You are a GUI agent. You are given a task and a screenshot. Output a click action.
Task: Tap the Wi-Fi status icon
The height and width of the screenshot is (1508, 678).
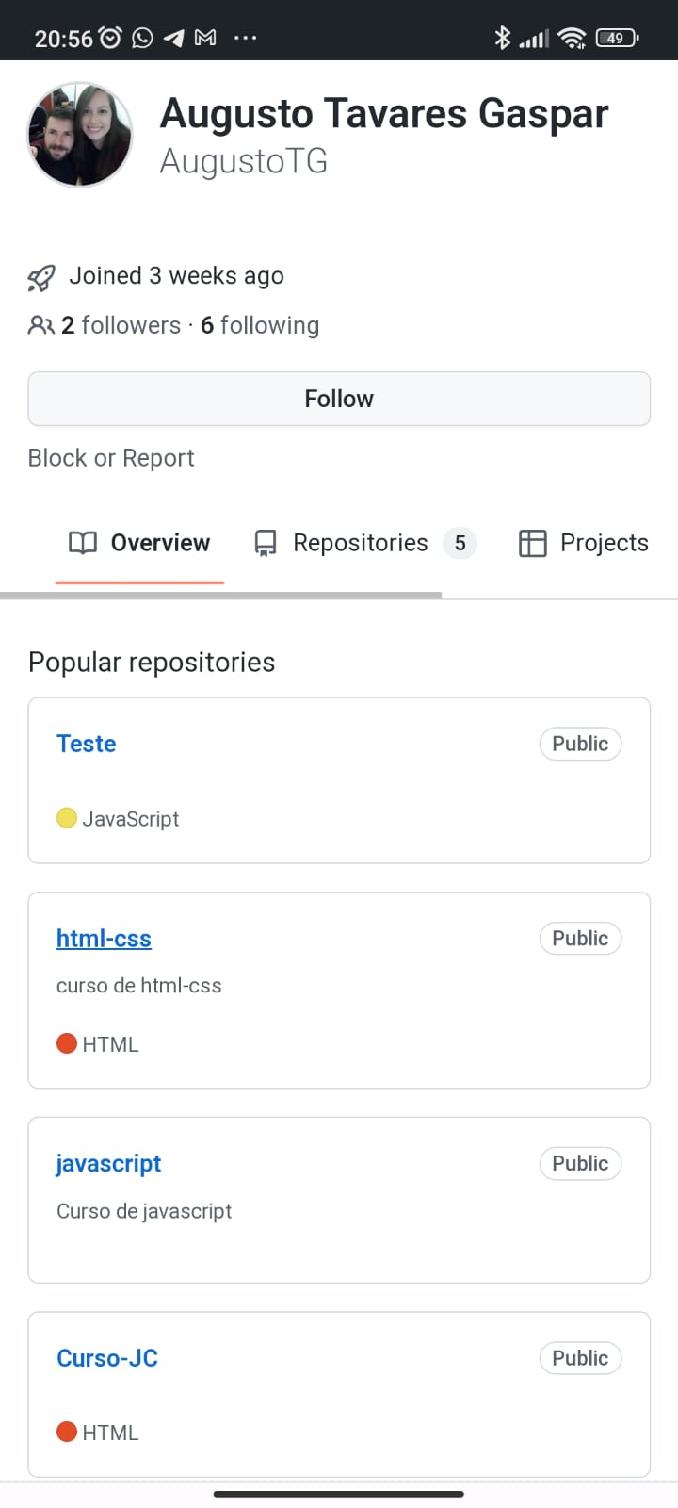point(572,38)
